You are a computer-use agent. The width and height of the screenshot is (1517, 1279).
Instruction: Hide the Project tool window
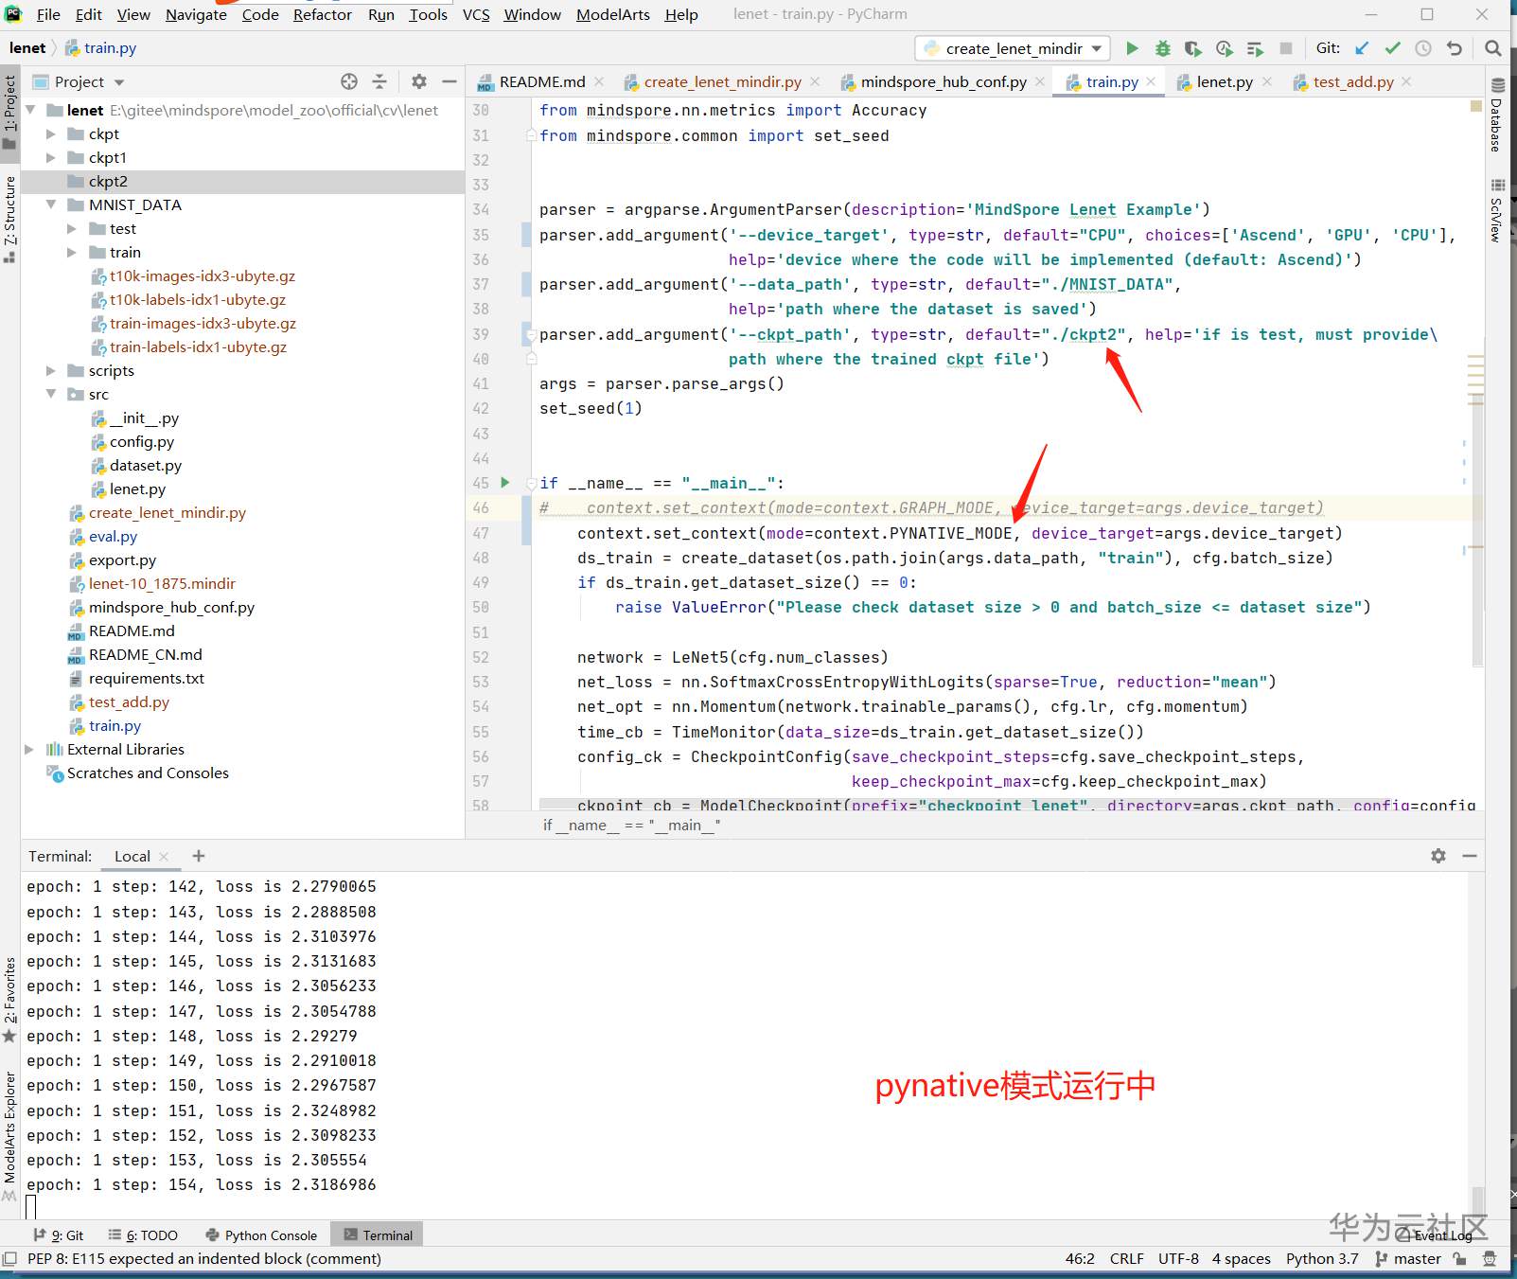450,81
